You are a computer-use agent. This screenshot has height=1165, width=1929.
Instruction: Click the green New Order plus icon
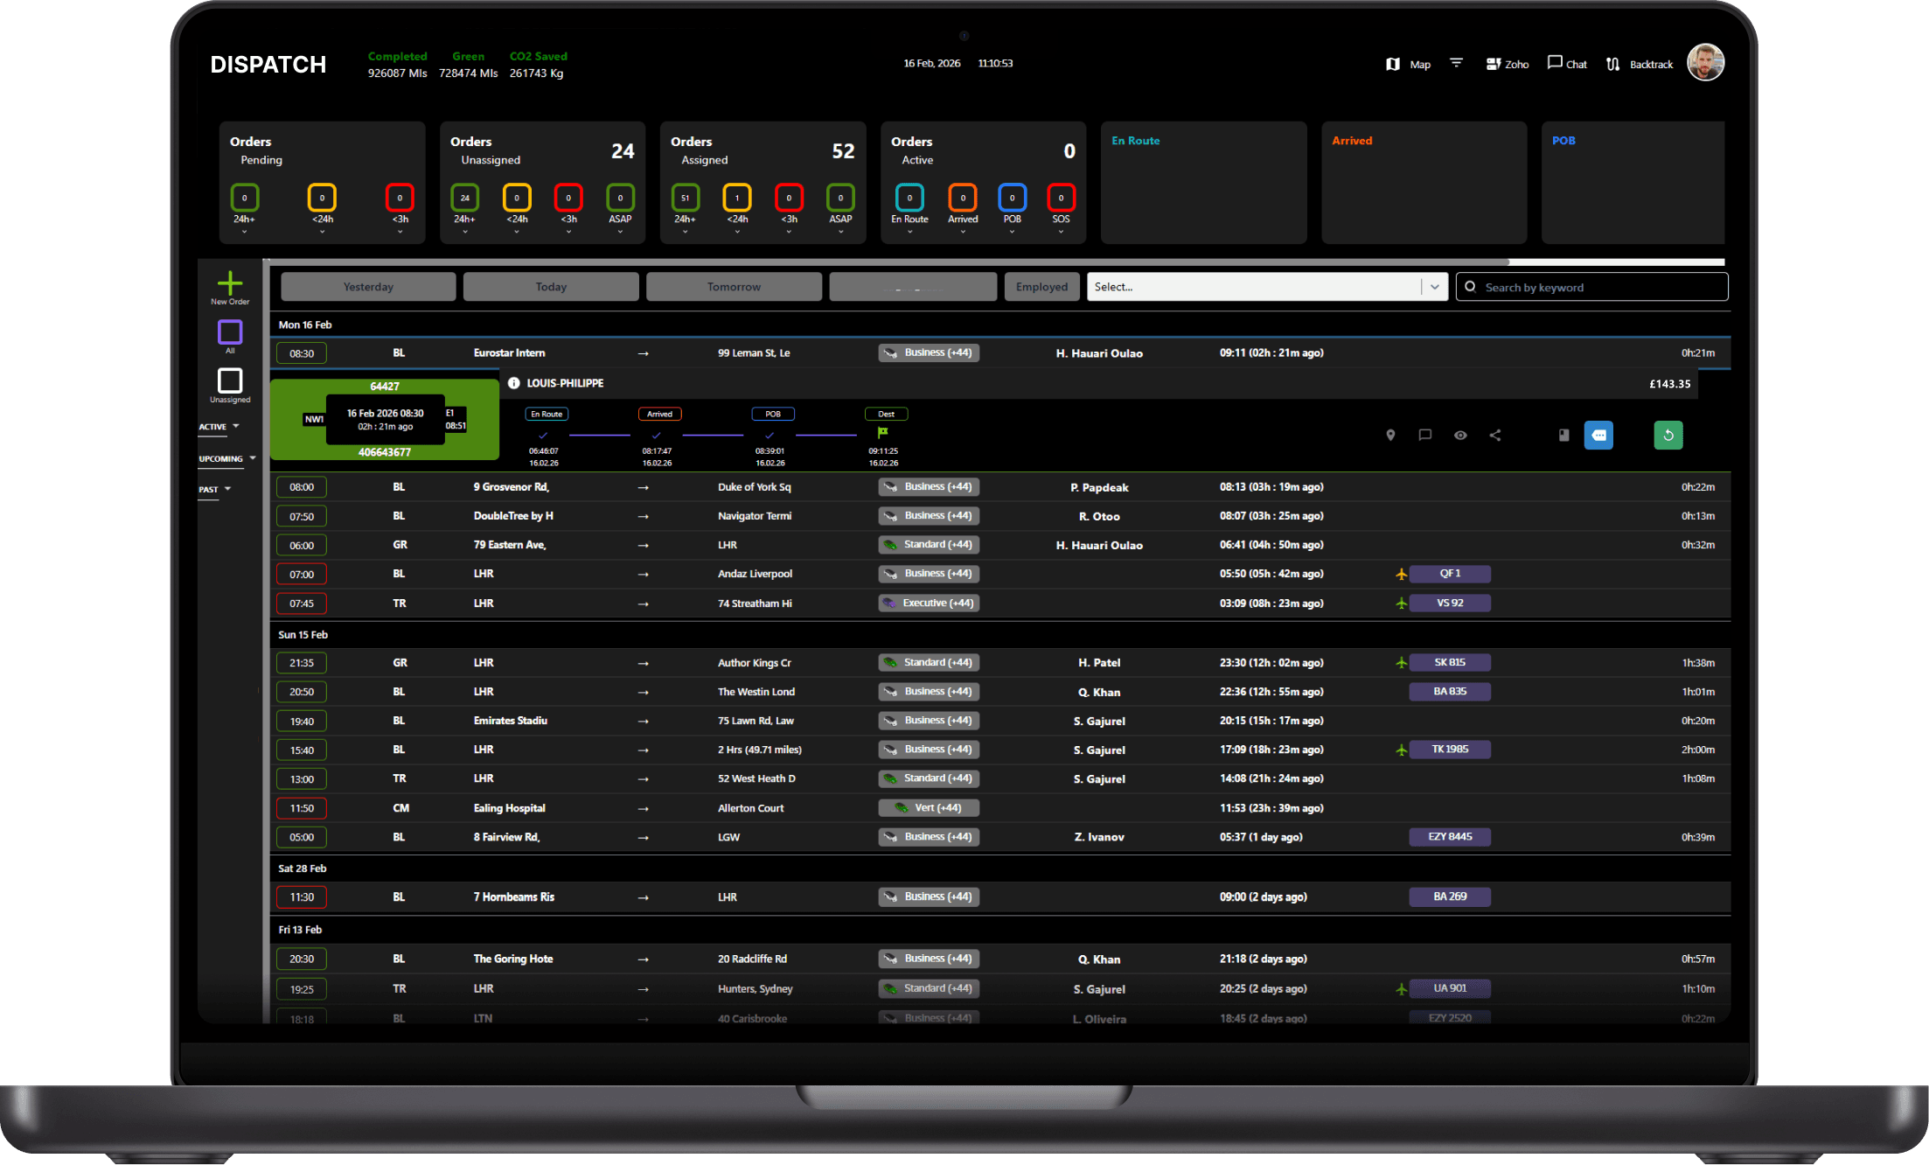tap(230, 283)
